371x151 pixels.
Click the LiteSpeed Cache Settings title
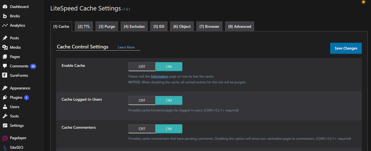tap(86, 8)
